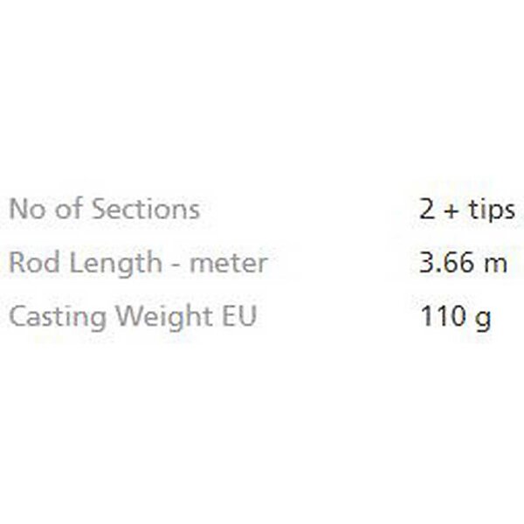Click the "g" unit after 110
Viewport: 524px width, 524px height.
point(482,318)
